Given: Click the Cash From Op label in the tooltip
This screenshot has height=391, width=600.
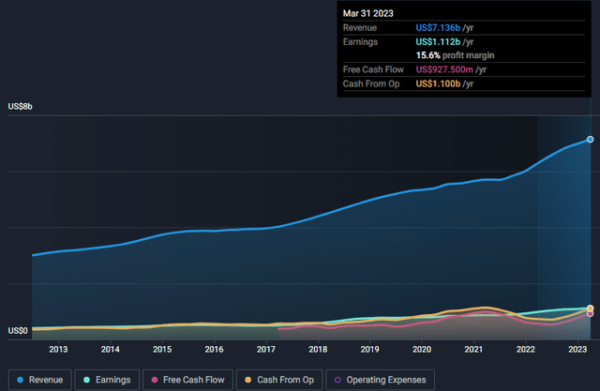Looking at the screenshot, I should pyautogui.click(x=371, y=83).
